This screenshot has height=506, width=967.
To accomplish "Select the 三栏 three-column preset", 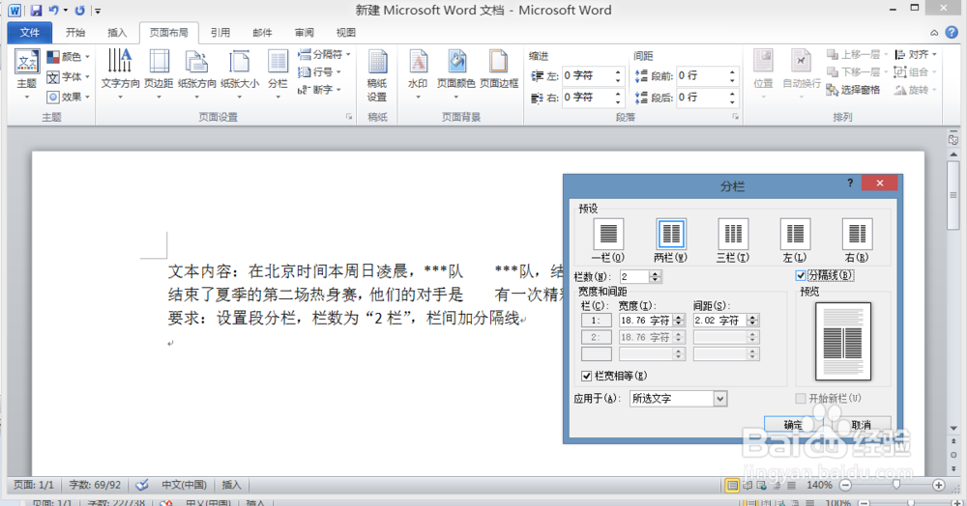I will 733,240.
